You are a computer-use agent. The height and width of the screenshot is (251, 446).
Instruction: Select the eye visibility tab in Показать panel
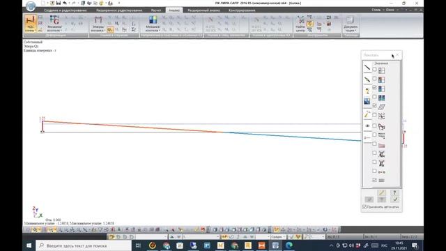pos(367,125)
